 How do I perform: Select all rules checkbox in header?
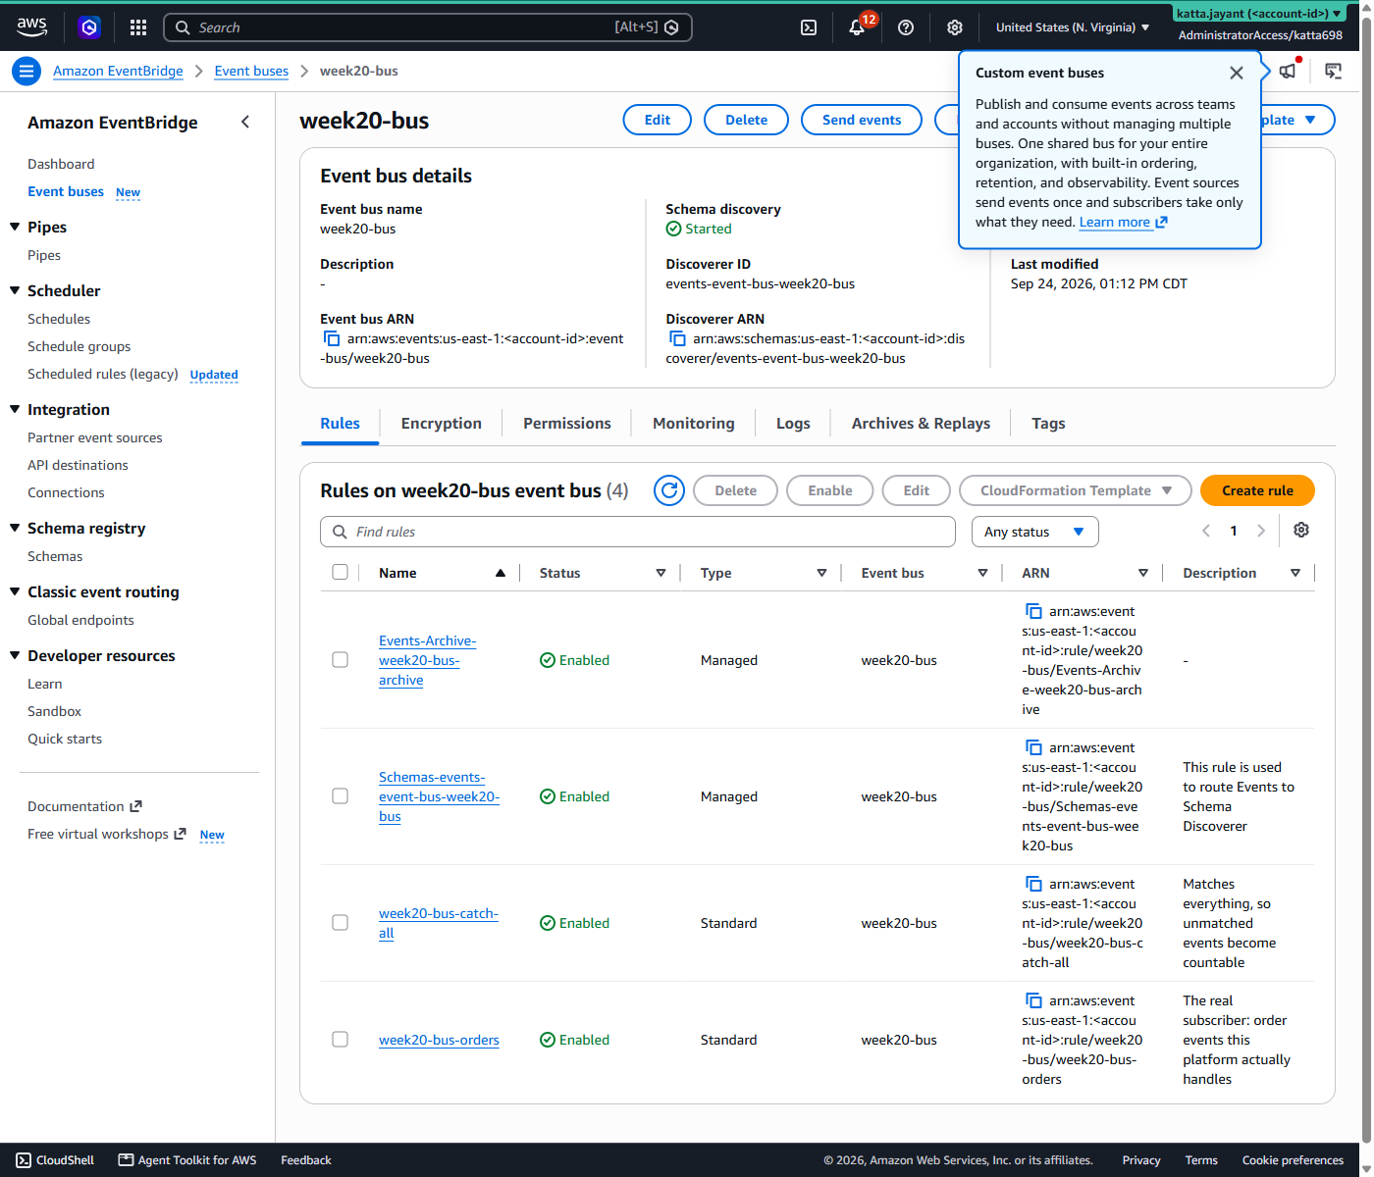[x=340, y=572]
